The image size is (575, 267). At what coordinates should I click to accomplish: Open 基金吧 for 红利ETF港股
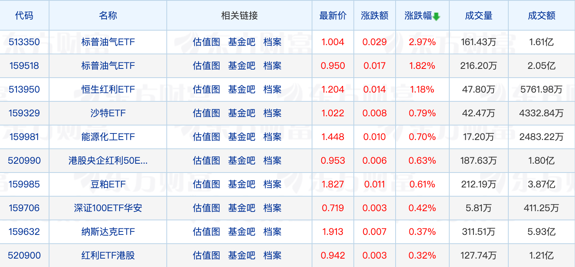click(242, 256)
